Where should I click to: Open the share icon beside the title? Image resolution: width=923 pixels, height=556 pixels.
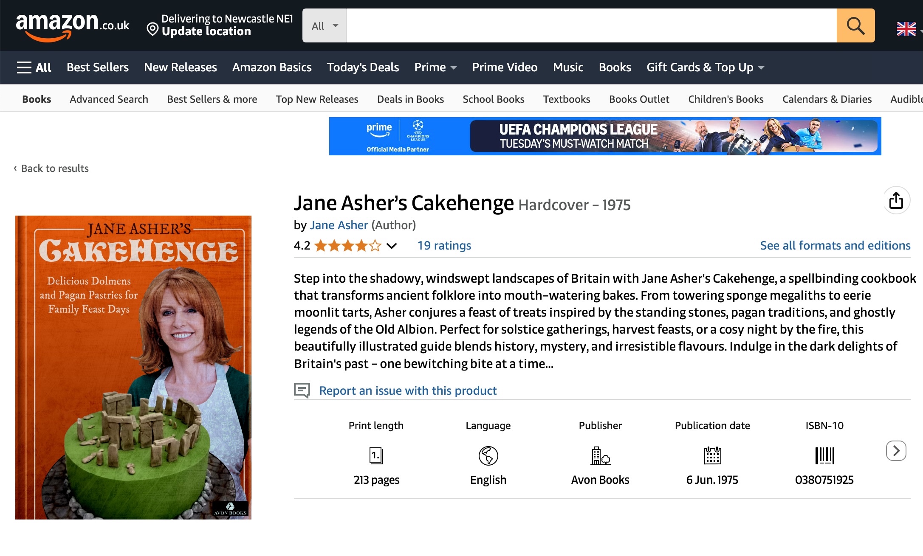(x=896, y=200)
